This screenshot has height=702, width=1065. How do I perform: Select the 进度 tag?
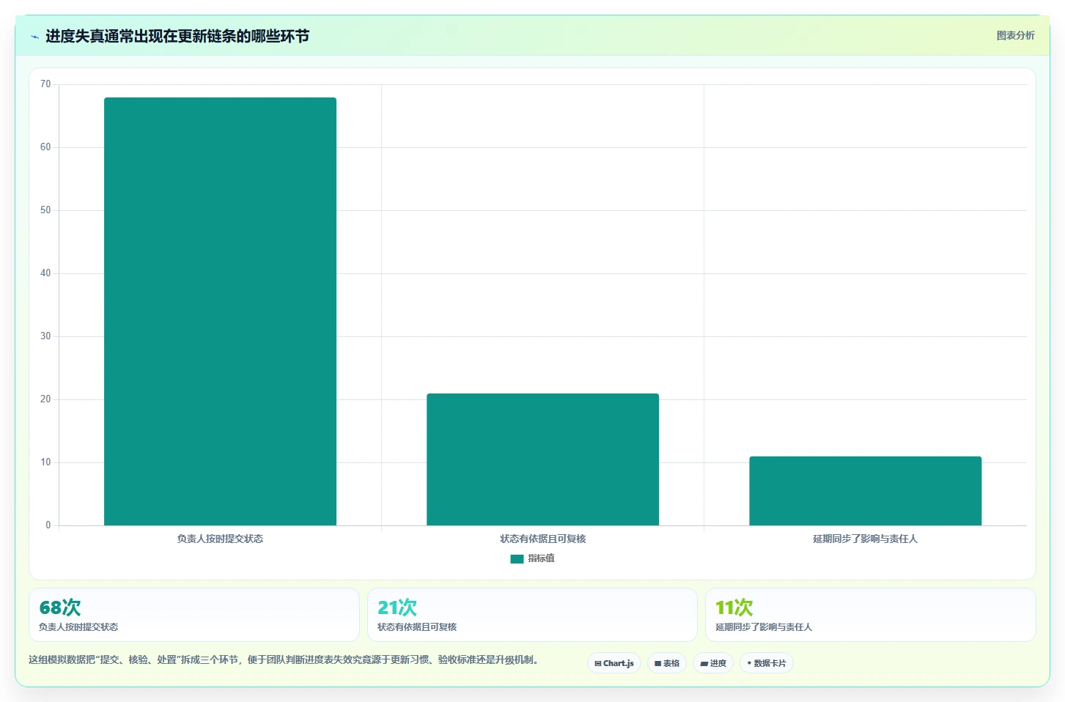coord(713,663)
